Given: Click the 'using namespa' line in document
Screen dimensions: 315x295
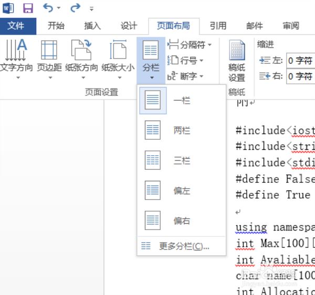Looking at the screenshot, I should pyautogui.click(x=276, y=228).
